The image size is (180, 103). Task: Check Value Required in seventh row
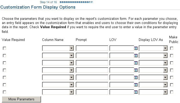[x=4, y=92]
